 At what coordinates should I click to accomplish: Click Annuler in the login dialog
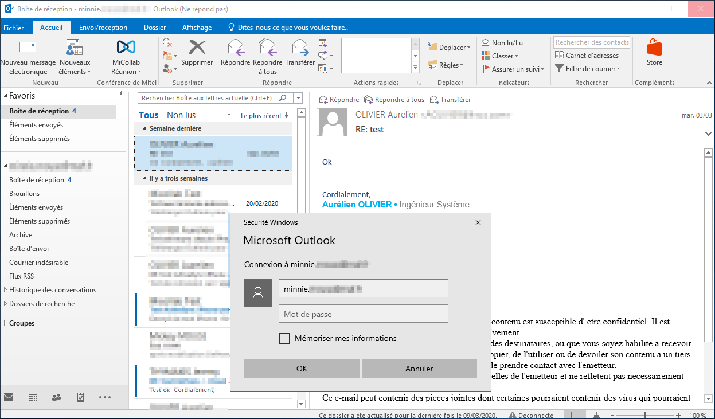coord(419,369)
